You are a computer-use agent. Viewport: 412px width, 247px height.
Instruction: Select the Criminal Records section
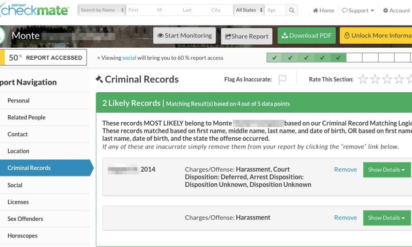click(x=46, y=168)
